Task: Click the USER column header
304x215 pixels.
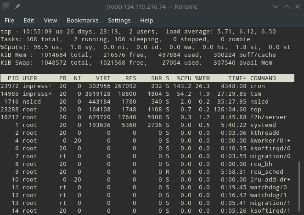Action: (x=30, y=78)
